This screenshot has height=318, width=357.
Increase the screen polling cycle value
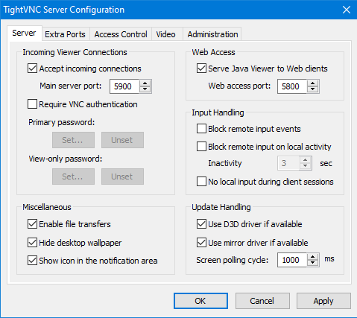[312, 257]
